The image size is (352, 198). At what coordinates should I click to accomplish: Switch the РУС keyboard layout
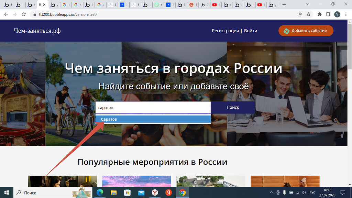tap(313, 192)
